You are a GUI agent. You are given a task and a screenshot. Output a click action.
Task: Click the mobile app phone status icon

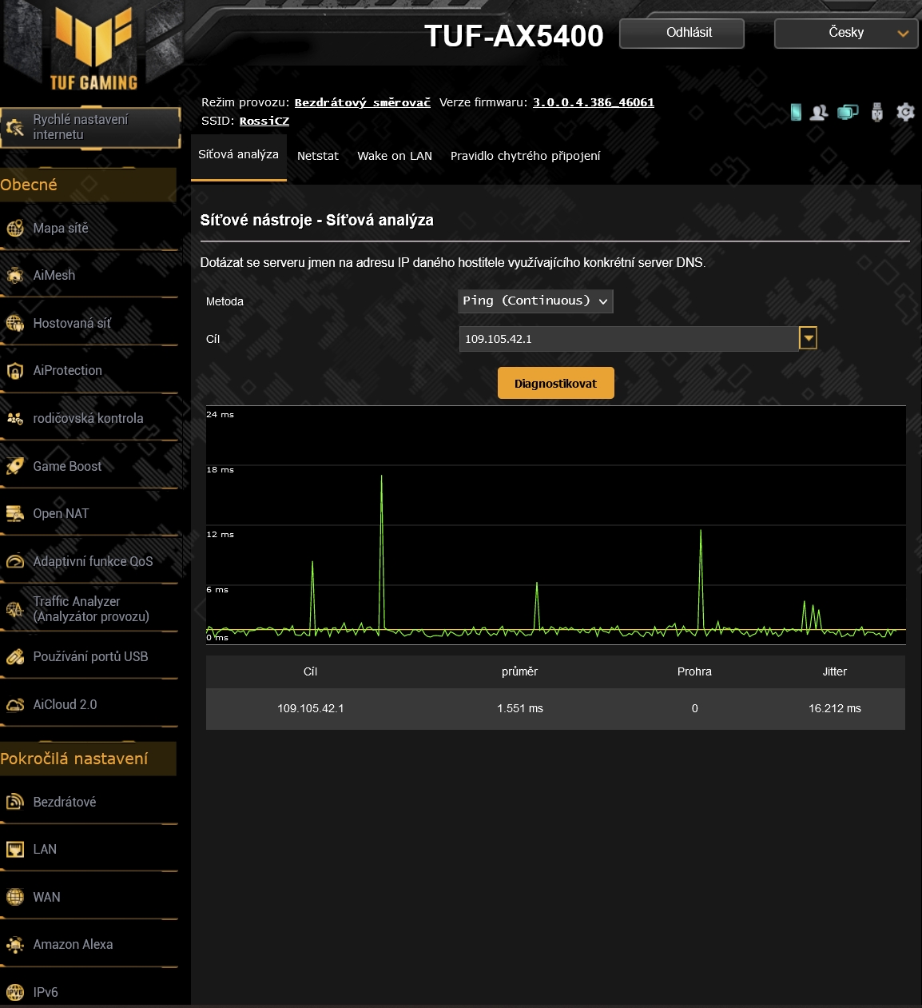(796, 113)
